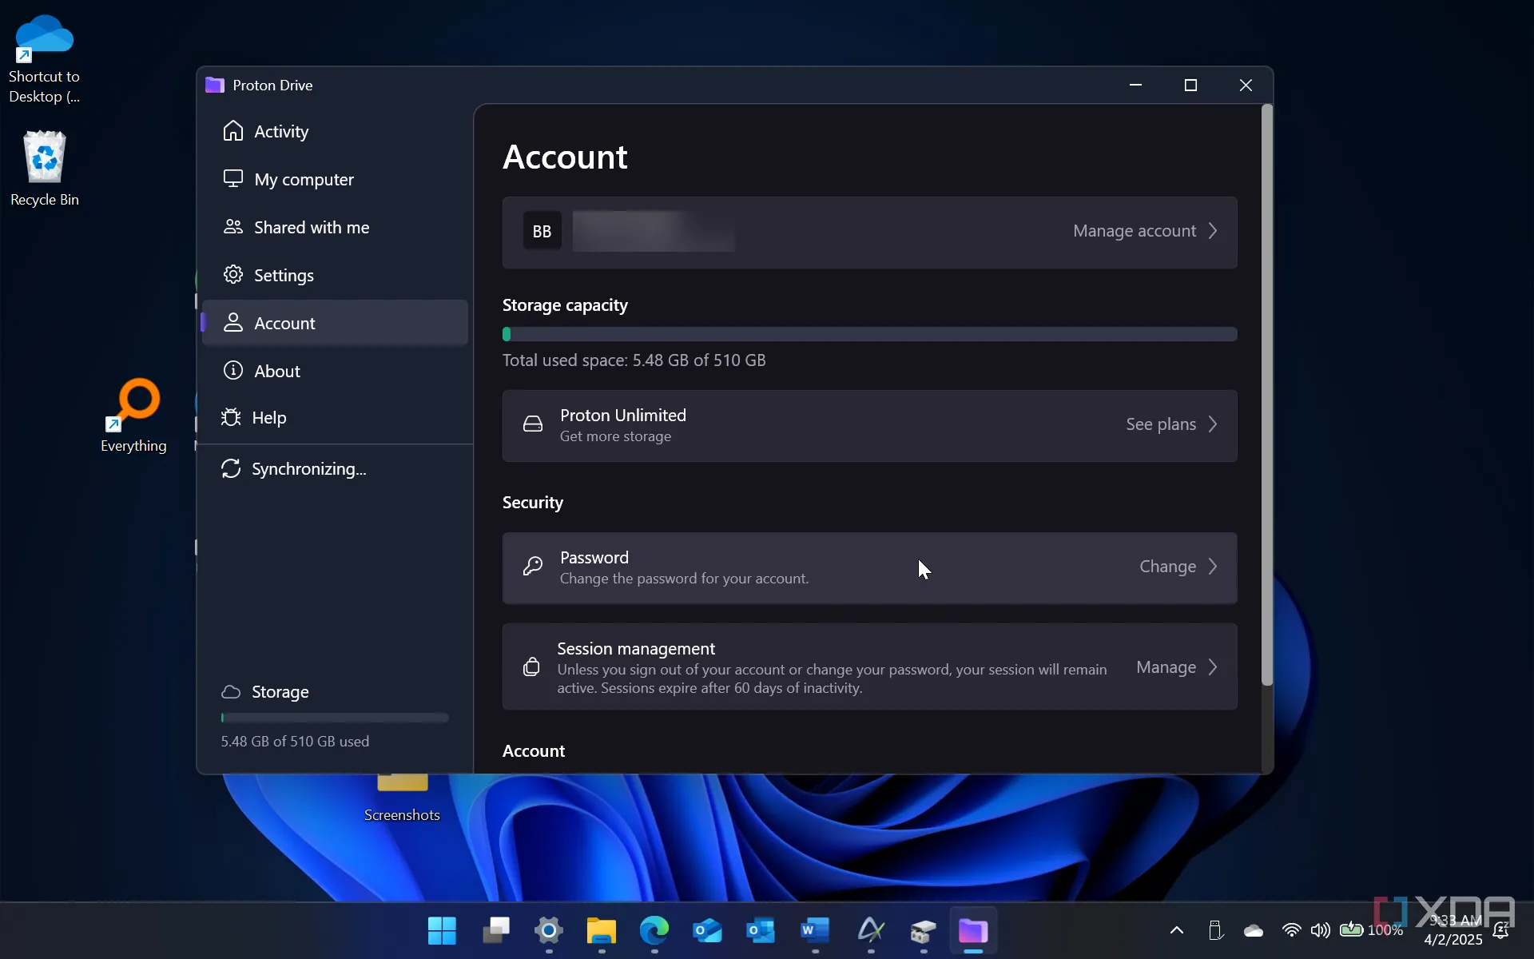Click the Session management icon

[x=531, y=667]
